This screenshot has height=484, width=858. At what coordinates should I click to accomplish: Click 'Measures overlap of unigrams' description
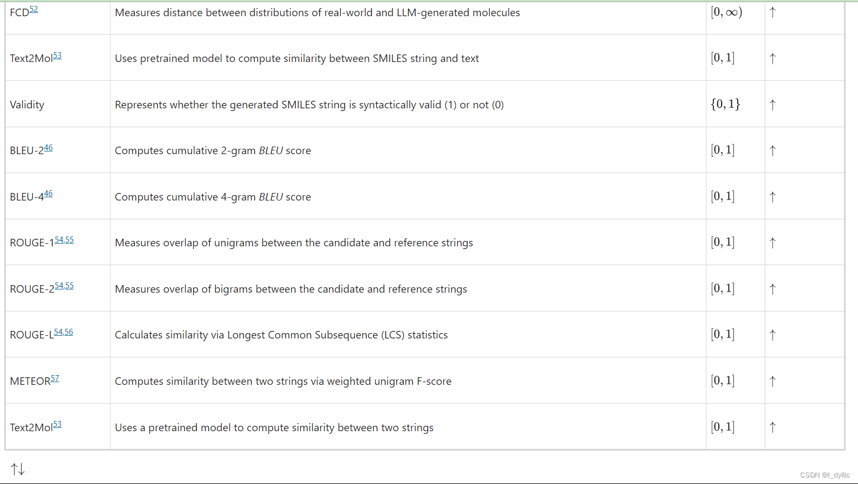tap(294, 243)
